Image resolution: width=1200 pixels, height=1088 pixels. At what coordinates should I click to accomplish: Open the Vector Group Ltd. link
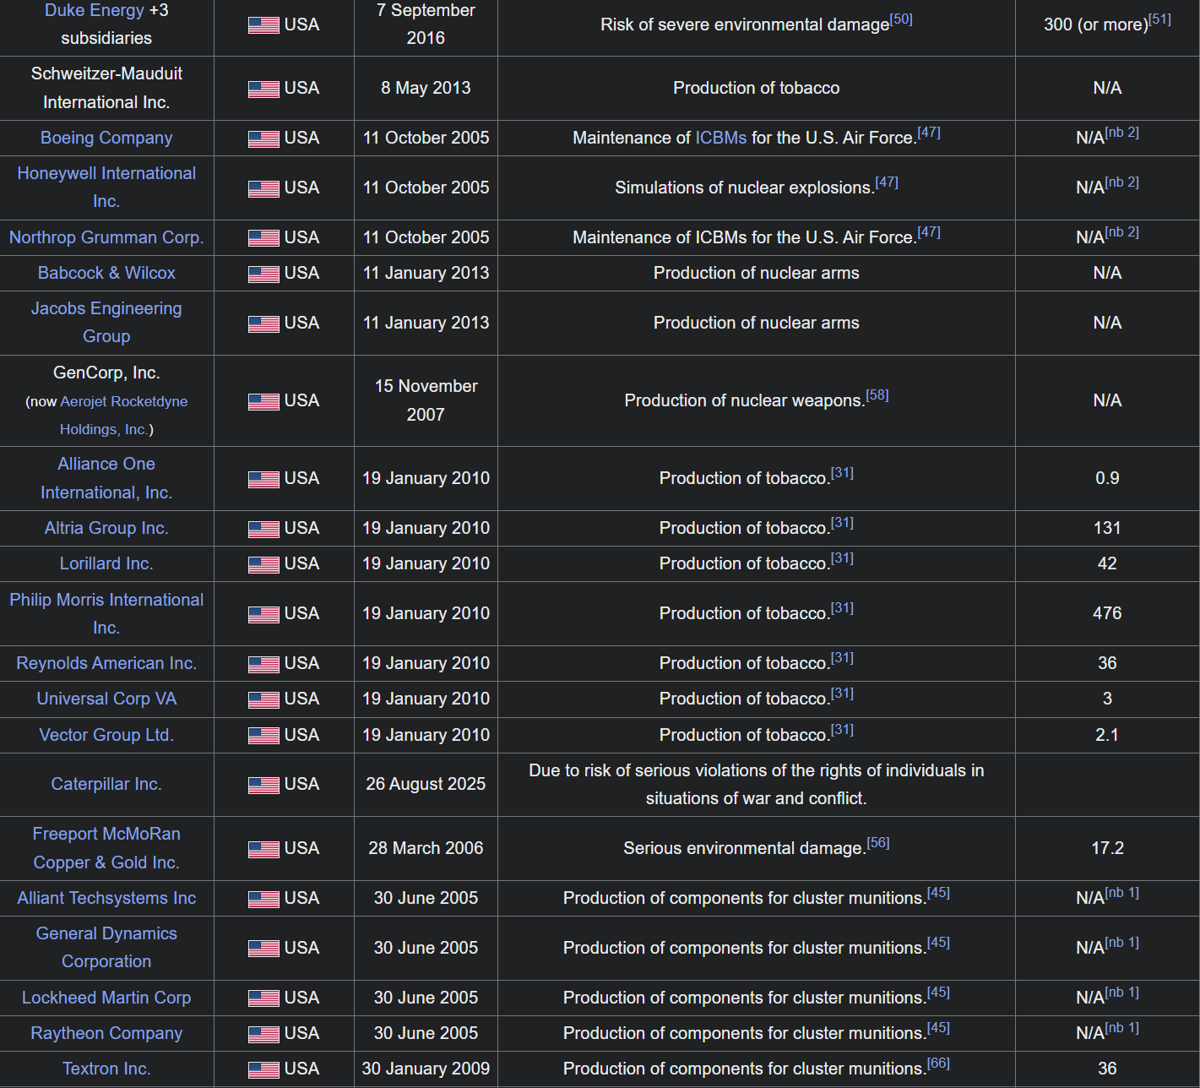click(x=106, y=735)
